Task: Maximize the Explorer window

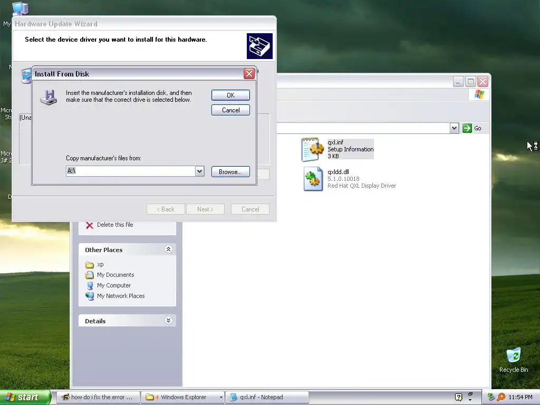Action: click(x=470, y=82)
